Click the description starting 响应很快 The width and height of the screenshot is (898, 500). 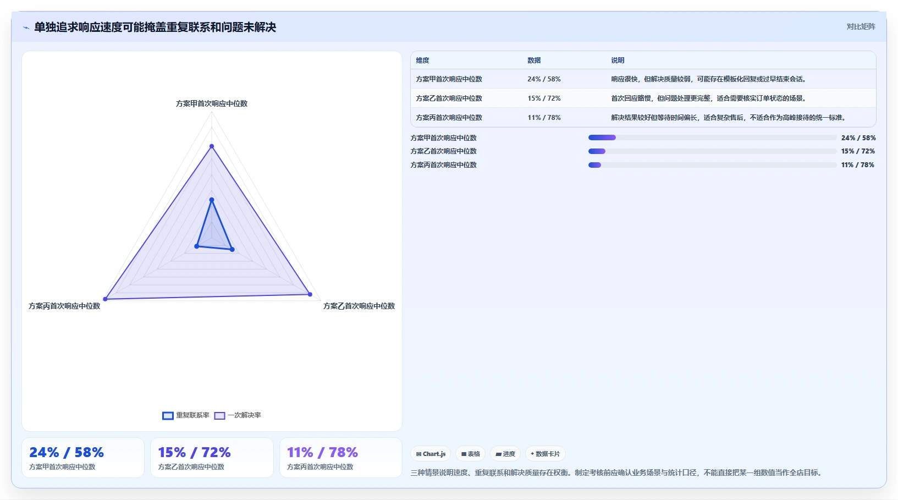[709, 79]
